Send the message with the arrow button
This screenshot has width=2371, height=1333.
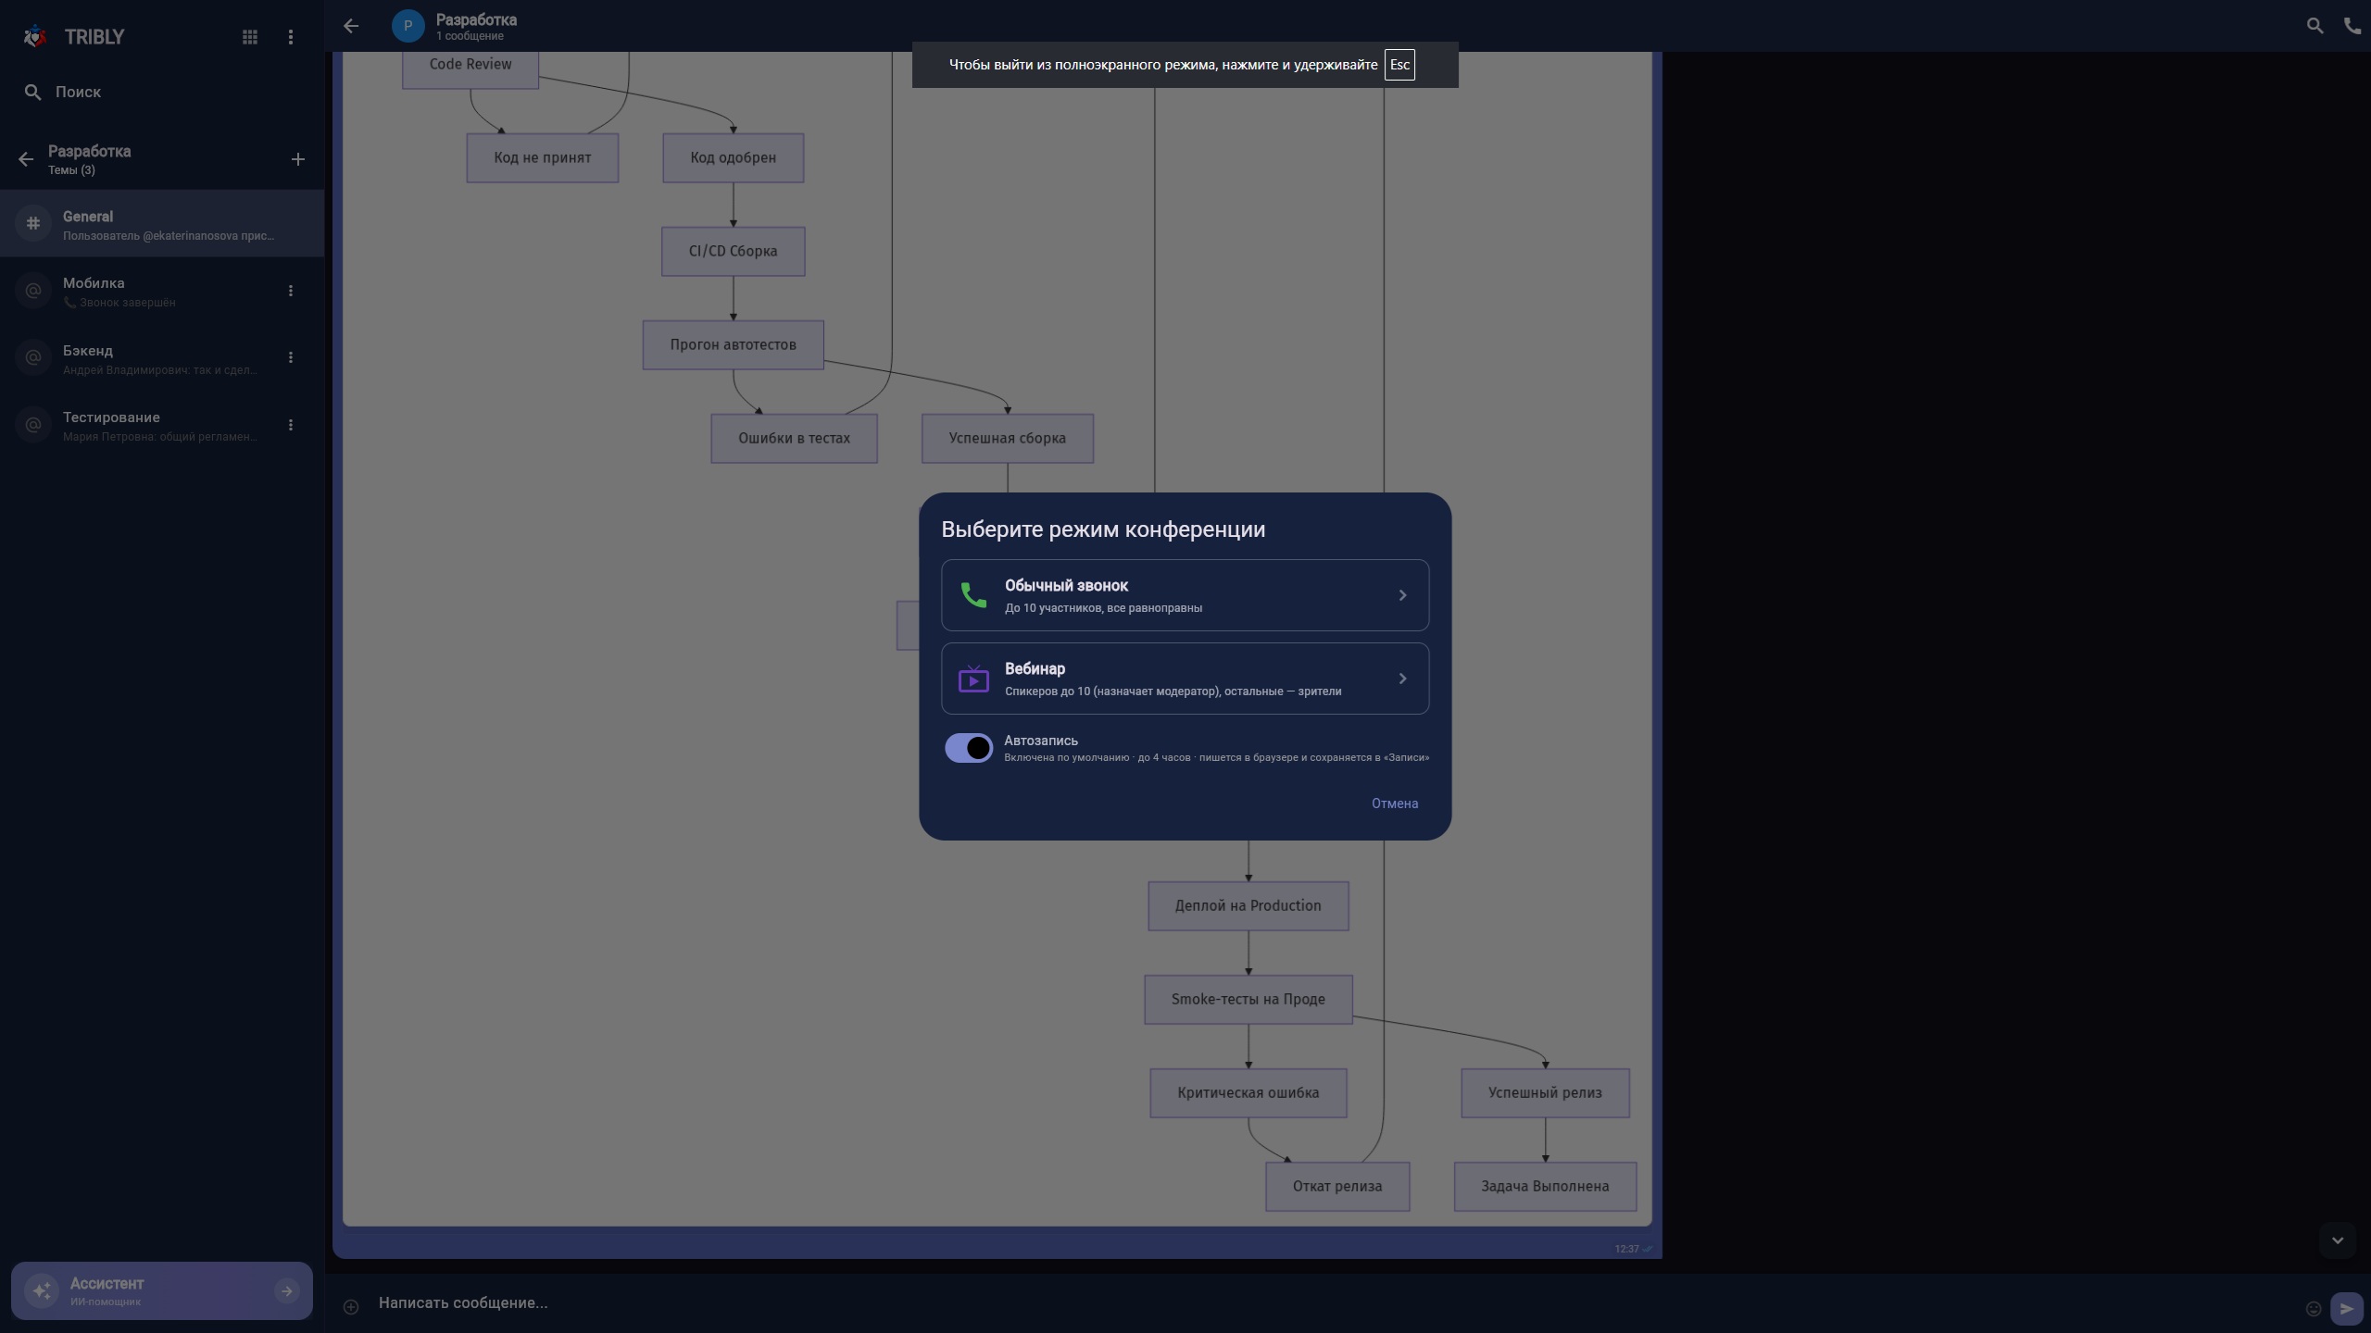point(2347,1308)
